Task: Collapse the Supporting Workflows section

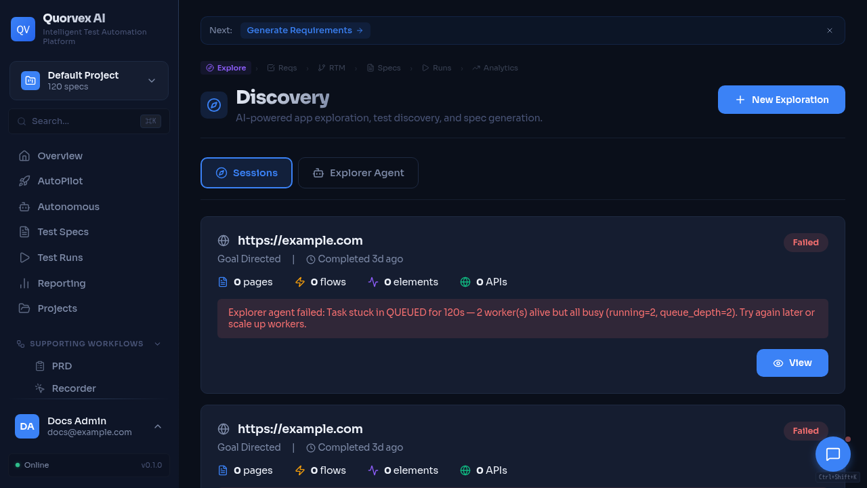Action: click(x=89, y=344)
